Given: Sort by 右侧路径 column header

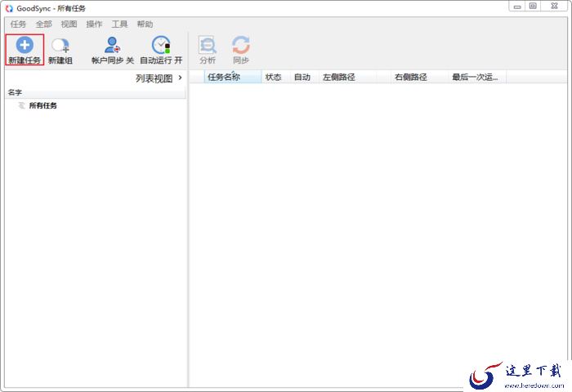Looking at the screenshot, I should pos(419,77).
